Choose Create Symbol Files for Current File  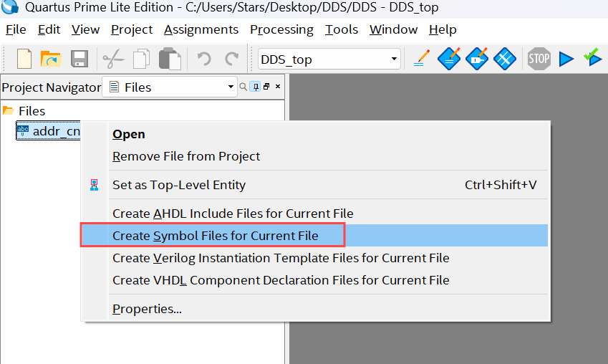click(x=316, y=236)
